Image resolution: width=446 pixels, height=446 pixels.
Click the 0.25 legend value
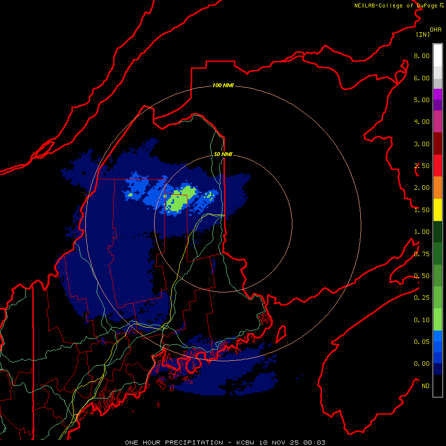point(422,298)
